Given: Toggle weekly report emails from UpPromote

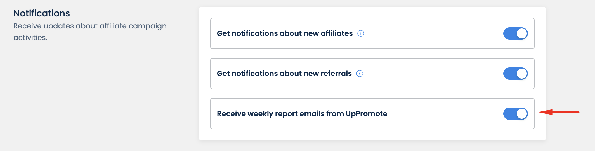Looking at the screenshot, I should pos(515,114).
